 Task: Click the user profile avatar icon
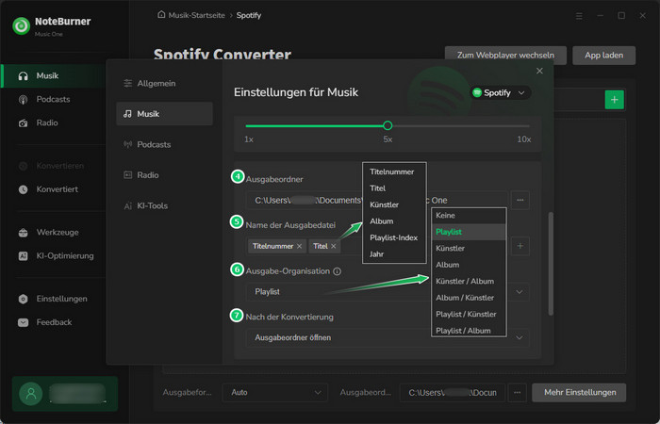point(31,394)
